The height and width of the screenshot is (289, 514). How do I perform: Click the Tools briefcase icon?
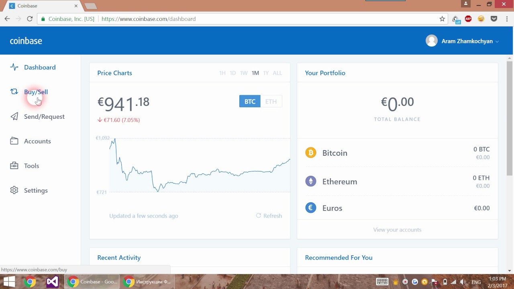pyautogui.click(x=14, y=166)
